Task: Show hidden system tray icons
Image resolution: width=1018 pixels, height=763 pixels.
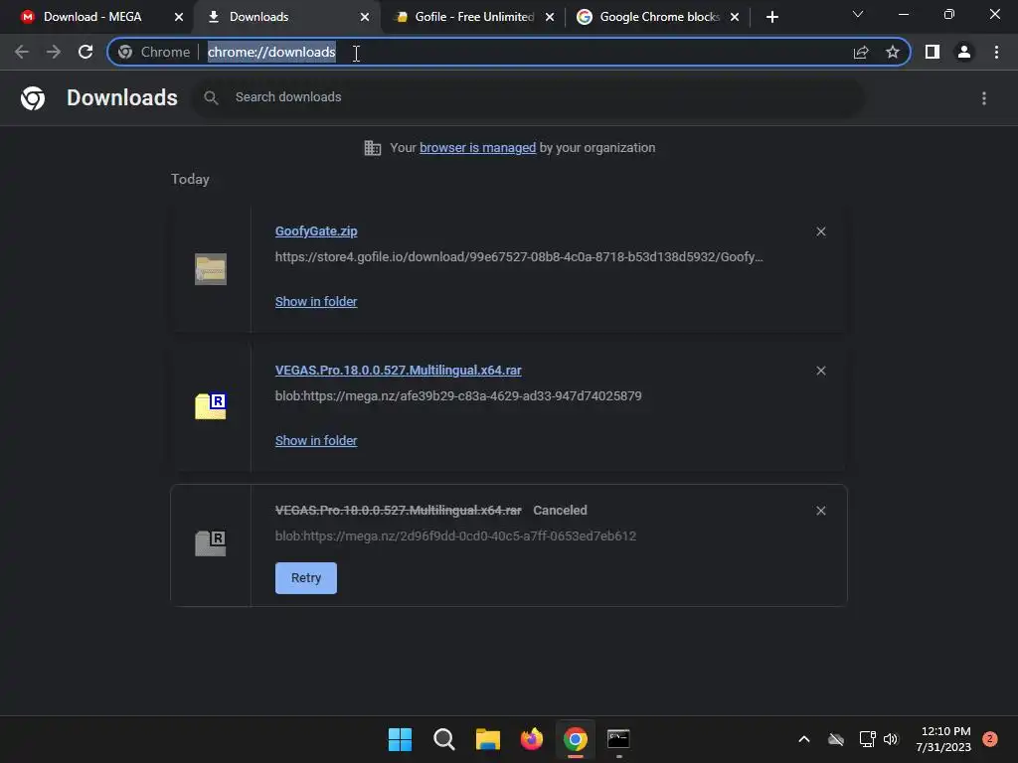Action: (x=803, y=739)
